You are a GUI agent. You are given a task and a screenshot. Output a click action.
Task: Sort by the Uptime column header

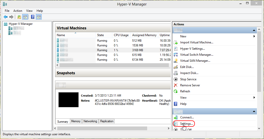pos(165,35)
